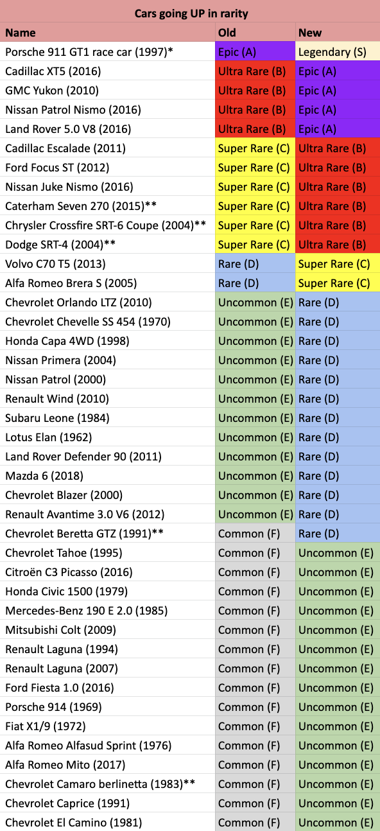Click Uncommon (E) old cell for Lotus Elan
380x831 pixels.
click(255, 437)
